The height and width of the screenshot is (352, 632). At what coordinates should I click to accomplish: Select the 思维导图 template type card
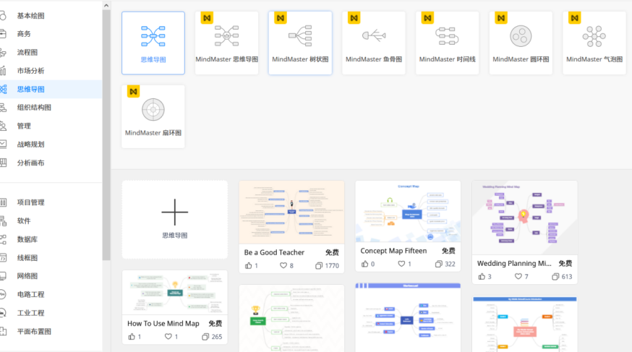[153, 43]
